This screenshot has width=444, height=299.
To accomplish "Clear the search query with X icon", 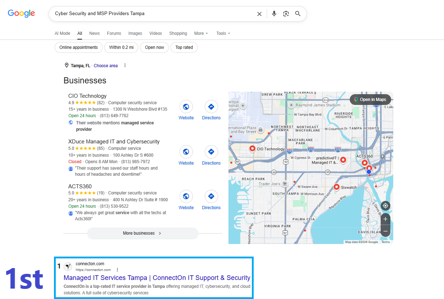I will (x=259, y=14).
